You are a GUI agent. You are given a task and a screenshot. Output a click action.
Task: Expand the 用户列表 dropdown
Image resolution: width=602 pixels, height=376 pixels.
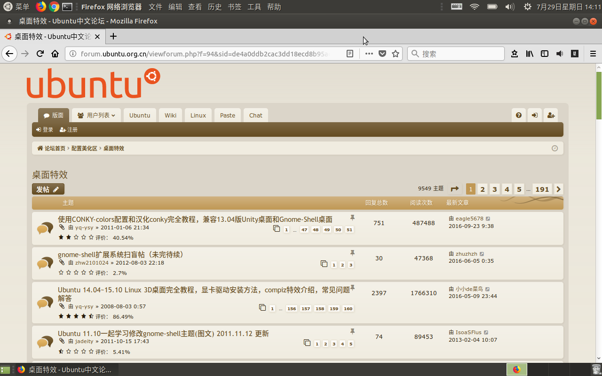click(96, 115)
